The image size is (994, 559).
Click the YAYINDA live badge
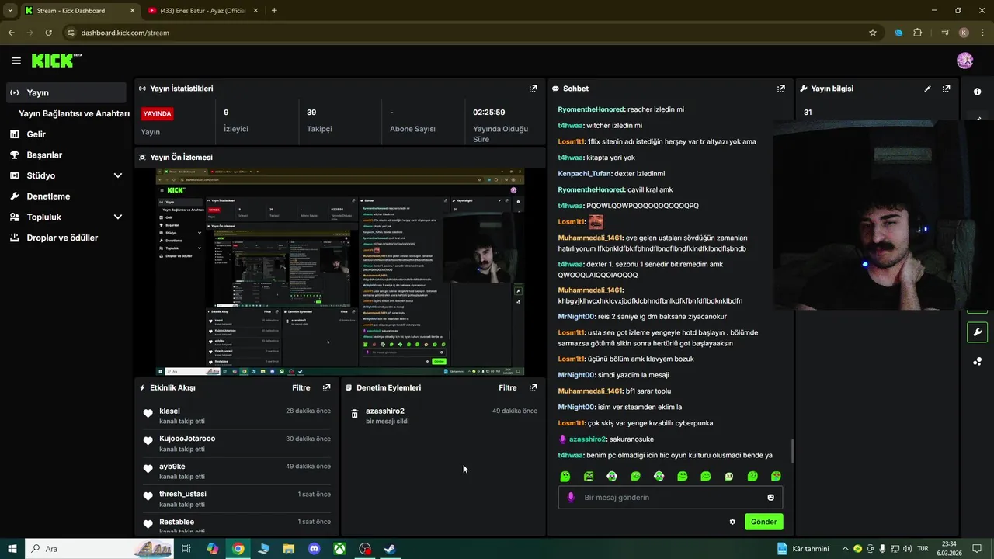pos(158,113)
